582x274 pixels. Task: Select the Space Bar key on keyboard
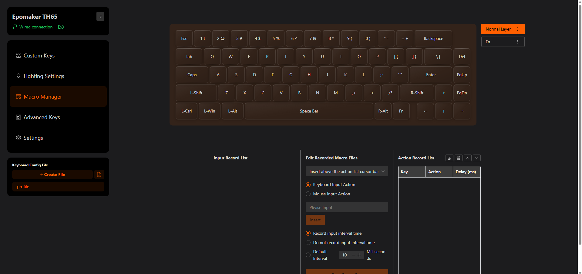click(x=309, y=111)
